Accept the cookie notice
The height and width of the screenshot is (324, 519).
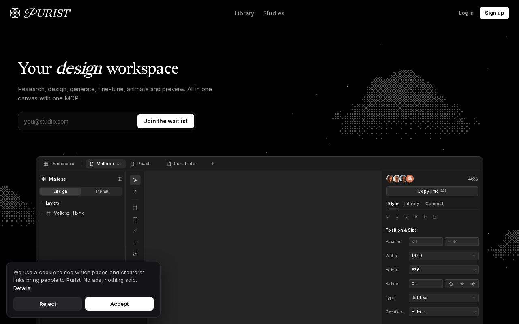(x=119, y=304)
